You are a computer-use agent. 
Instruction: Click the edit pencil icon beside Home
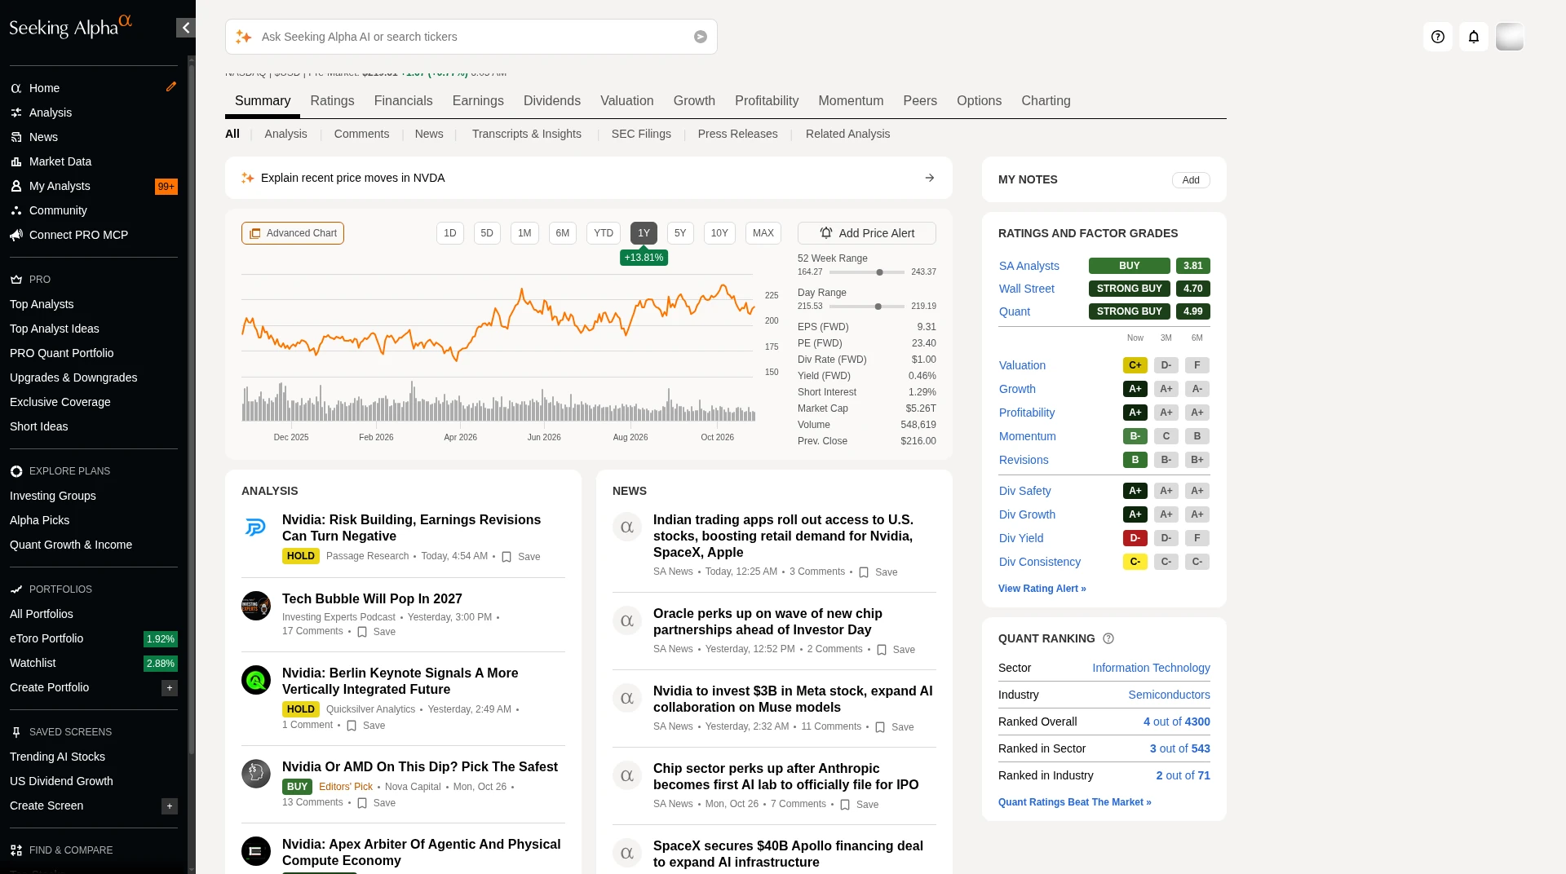click(171, 86)
